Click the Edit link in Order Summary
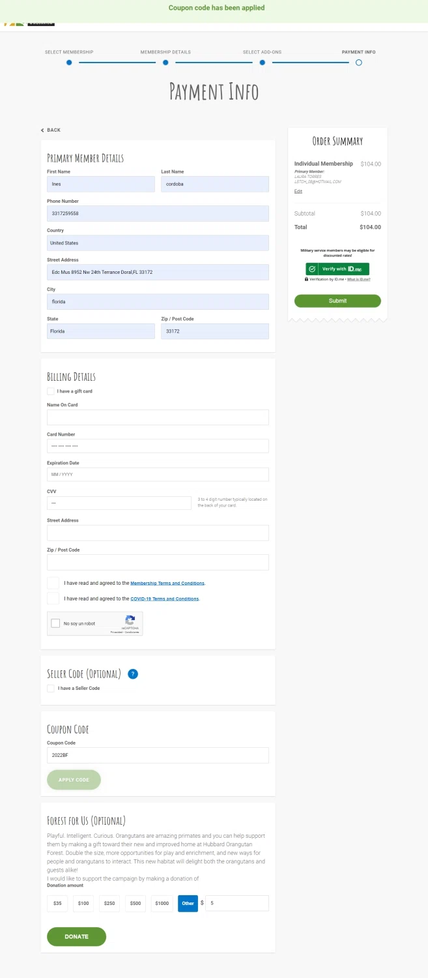 tap(298, 191)
